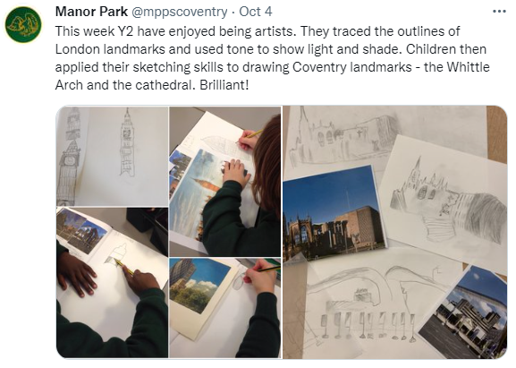Open photo of child tracing Big Ben
This screenshot has height=368, width=516.
(225, 182)
